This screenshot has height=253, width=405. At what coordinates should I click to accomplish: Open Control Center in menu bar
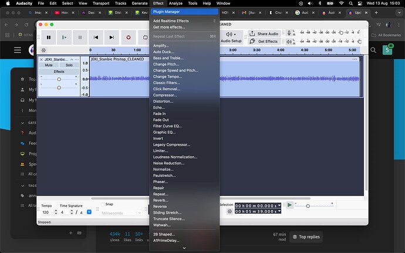coord(360,4)
